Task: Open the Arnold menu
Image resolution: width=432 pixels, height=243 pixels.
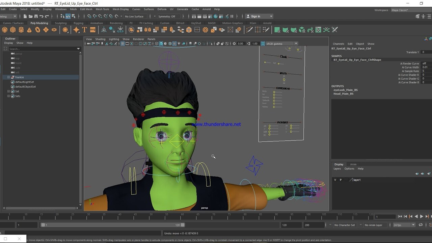Action: pos(206,9)
